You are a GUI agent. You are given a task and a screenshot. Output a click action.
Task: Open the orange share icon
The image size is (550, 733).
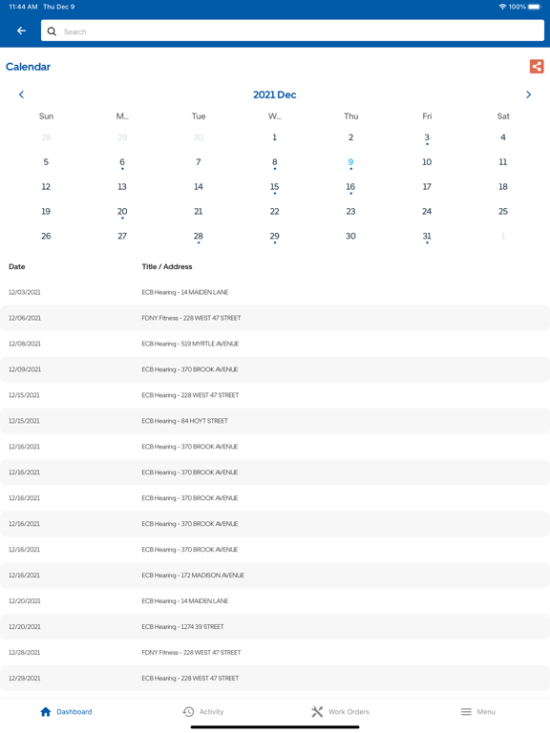tap(537, 67)
